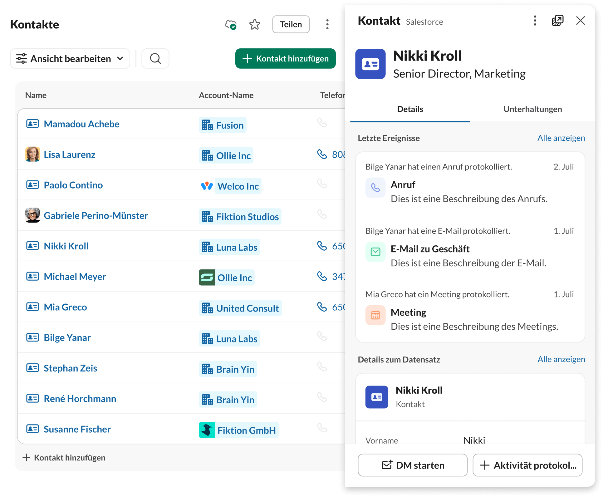Select the Details tab
This screenshot has width=603, height=497.
410,109
